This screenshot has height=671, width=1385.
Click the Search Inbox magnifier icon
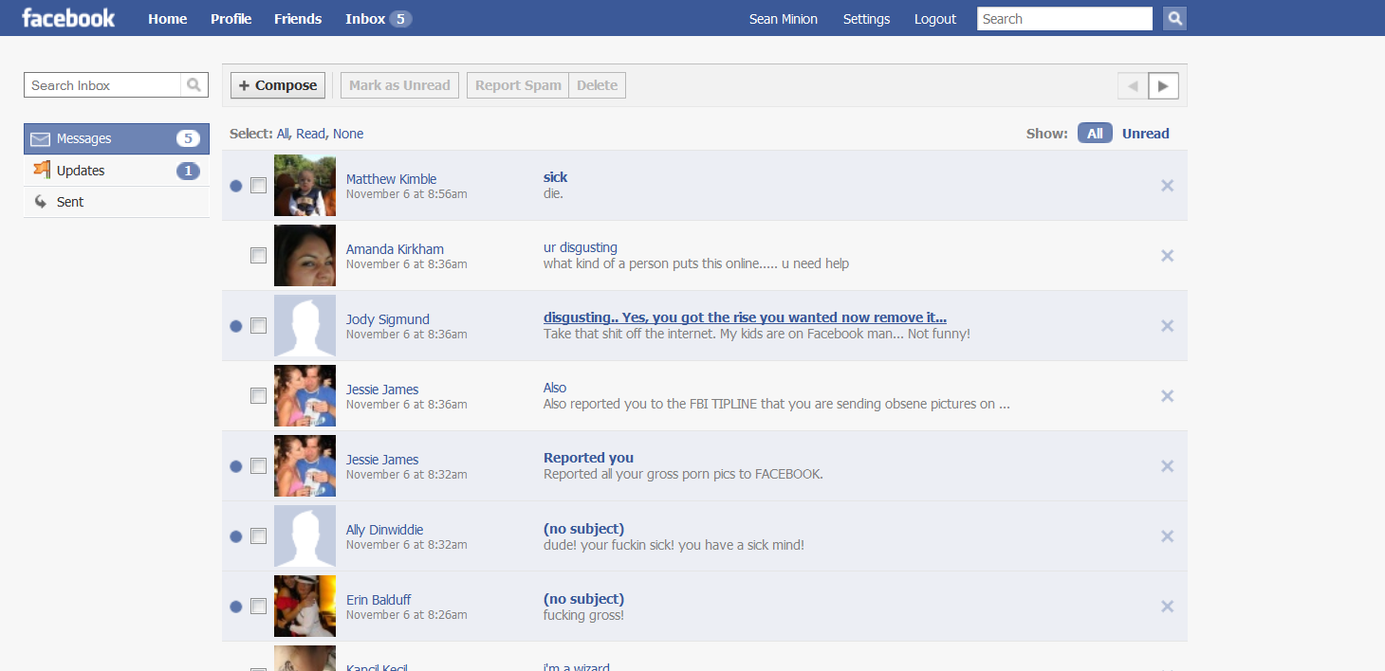[x=194, y=85]
